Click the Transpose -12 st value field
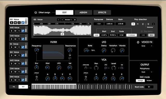This screenshot has width=166, height=99. coord(98,24)
